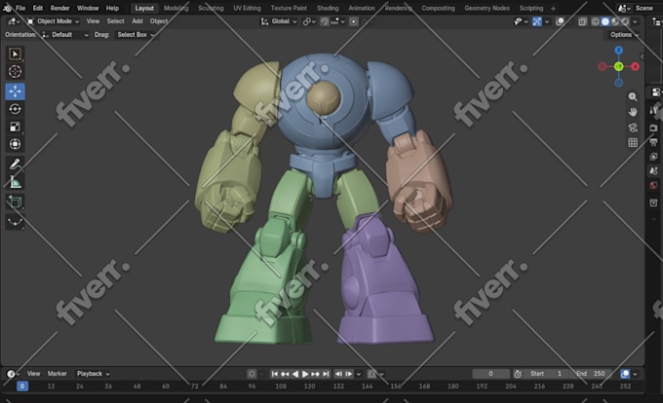The width and height of the screenshot is (663, 403).
Task: Switch to the Modeling workspace tab
Action: [175, 8]
